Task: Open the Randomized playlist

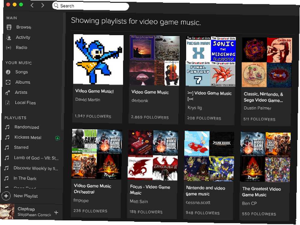Action: [x=27, y=127]
